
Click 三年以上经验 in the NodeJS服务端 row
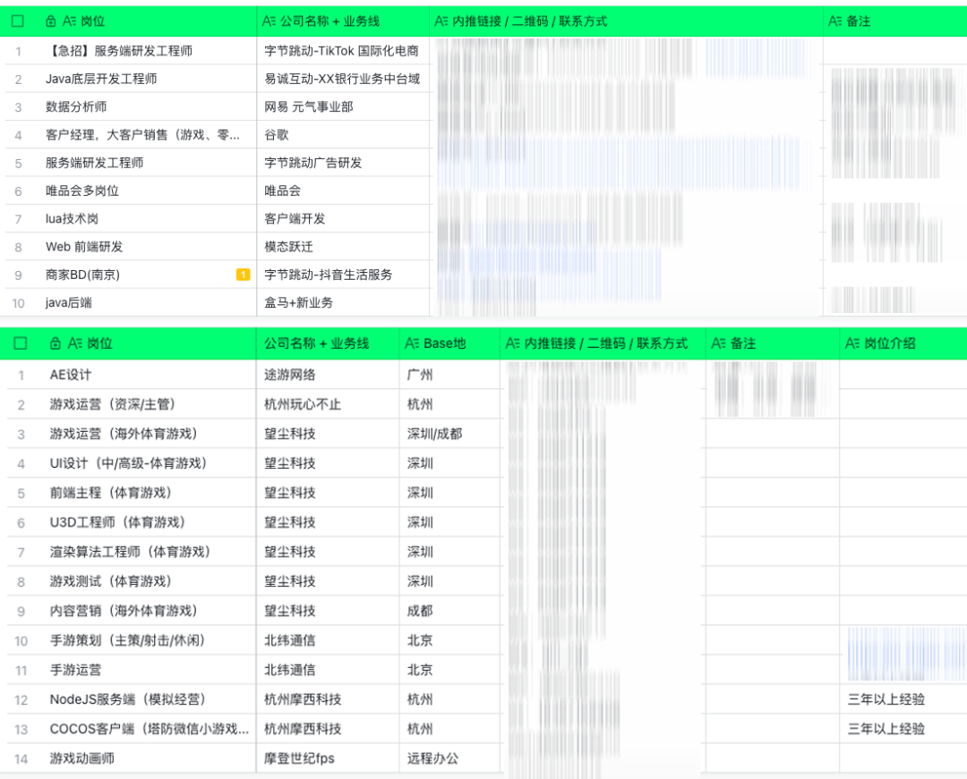[886, 699]
